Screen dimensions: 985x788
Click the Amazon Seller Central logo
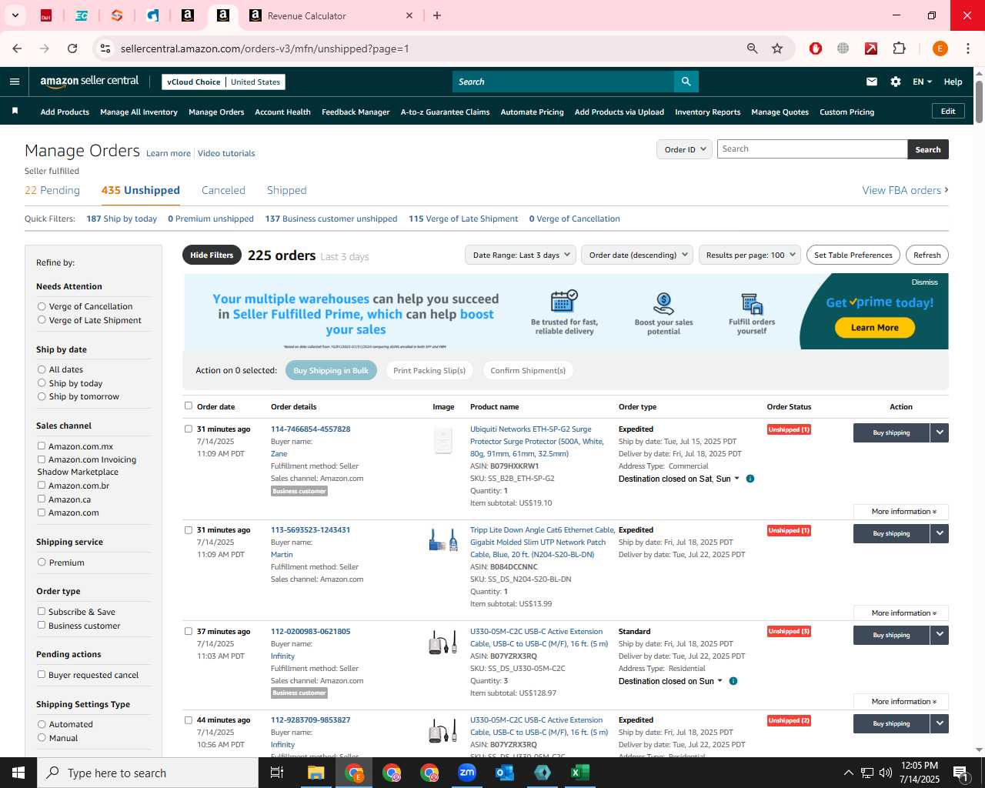(89, 82)
